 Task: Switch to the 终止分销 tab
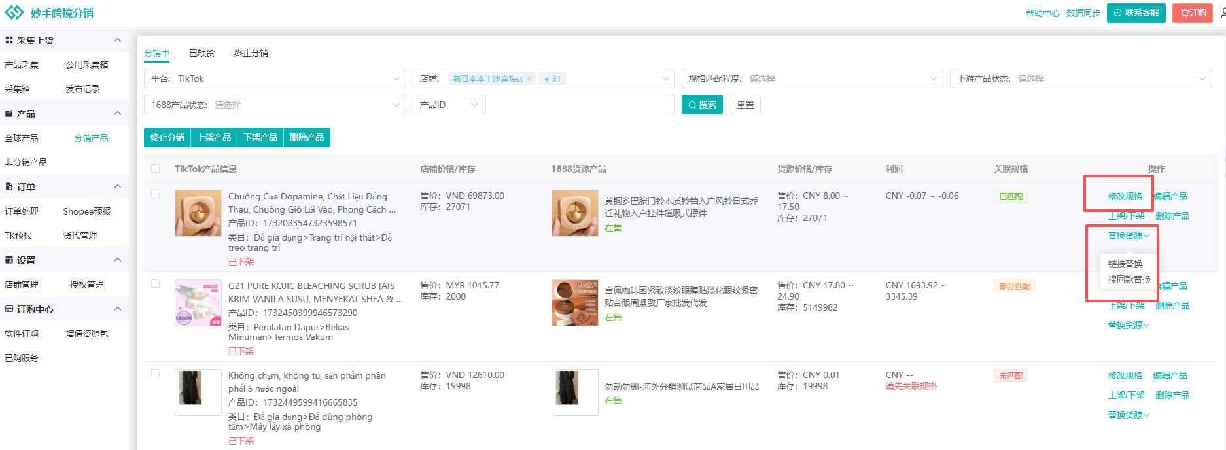coord(251,53)
